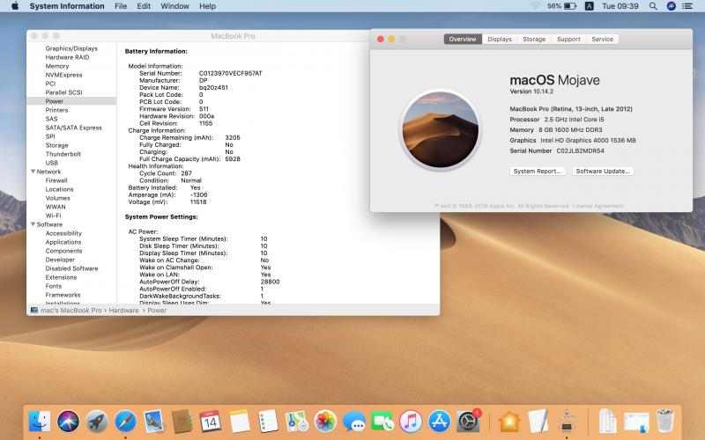Viewport: 705px width, 440px height.
Task: Open the System Information app menu
Action: click(x=67, y=6)
